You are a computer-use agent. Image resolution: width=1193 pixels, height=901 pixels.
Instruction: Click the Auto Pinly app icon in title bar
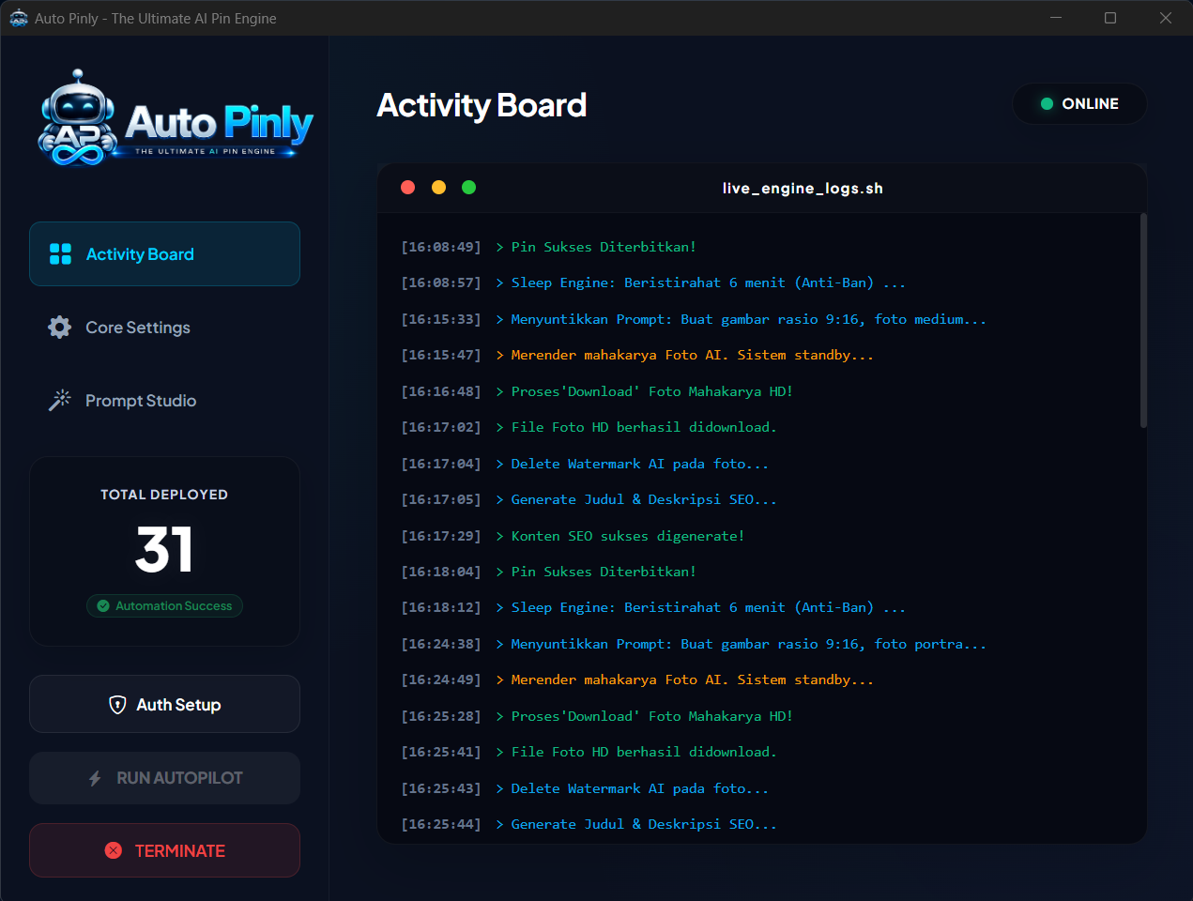pos(19,18)
